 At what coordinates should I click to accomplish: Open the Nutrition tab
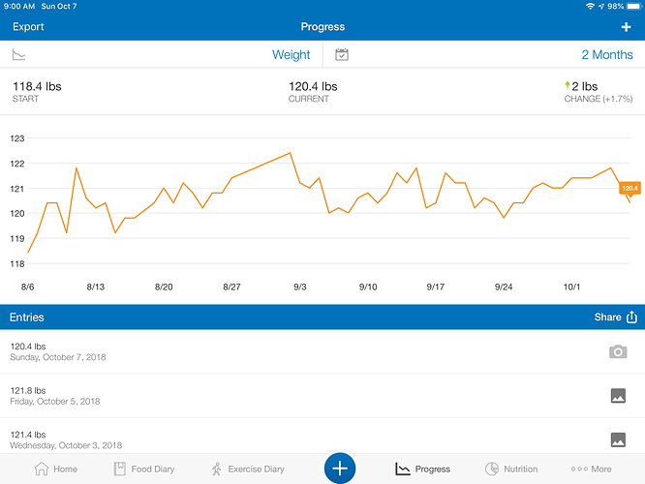(x=511, y=469)
